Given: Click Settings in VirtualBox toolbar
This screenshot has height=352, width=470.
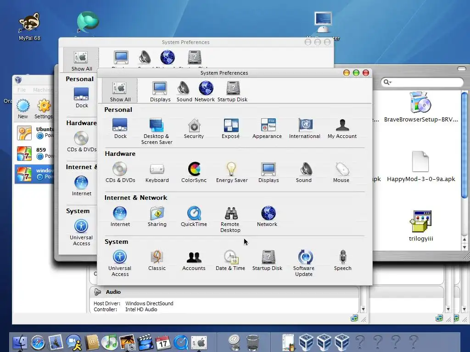Looking at the screenshot, I should 44,109.
